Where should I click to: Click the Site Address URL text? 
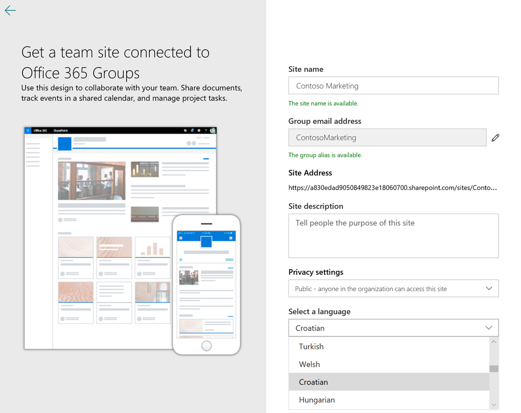(392, 187)
